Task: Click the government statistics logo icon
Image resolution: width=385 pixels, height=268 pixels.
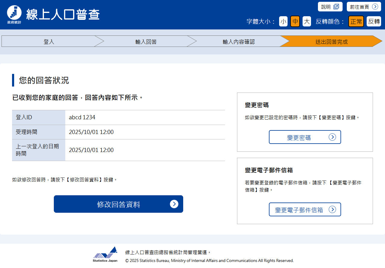Action: pyautogui.click(x=14, y=14)
